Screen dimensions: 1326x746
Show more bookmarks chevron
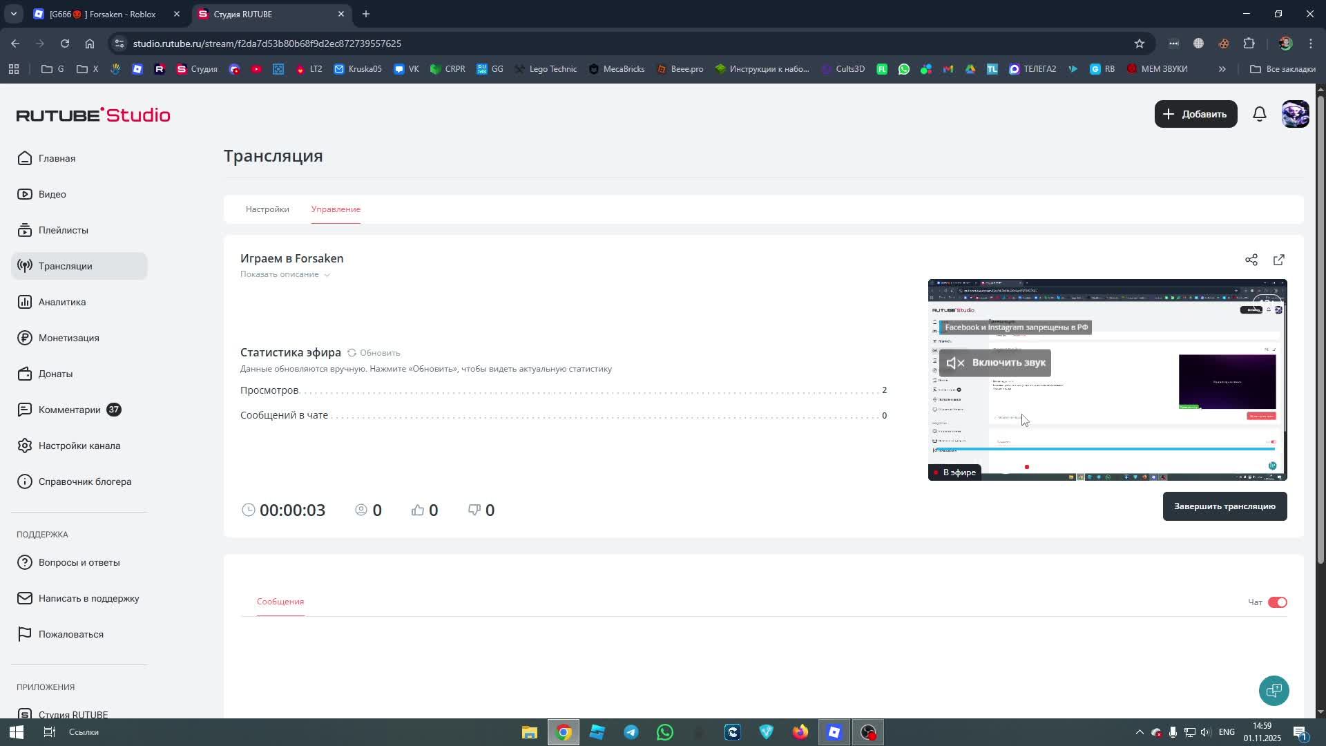click(1222, 69)
